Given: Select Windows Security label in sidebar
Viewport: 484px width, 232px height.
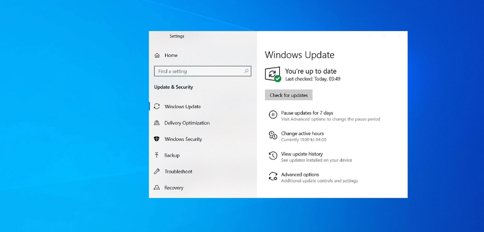Looking at the screenshot, I should click(183, 139).
